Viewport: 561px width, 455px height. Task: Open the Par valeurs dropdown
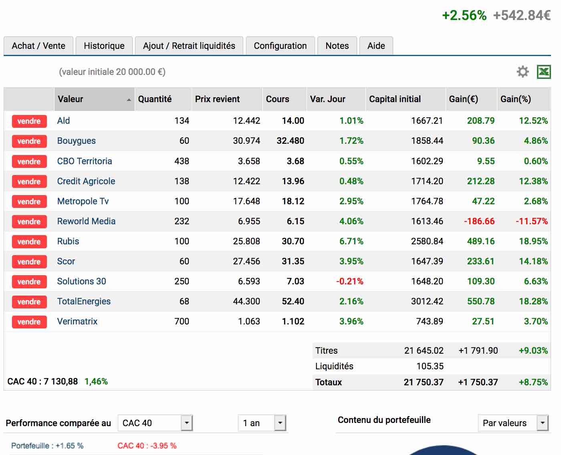(513, 423)
